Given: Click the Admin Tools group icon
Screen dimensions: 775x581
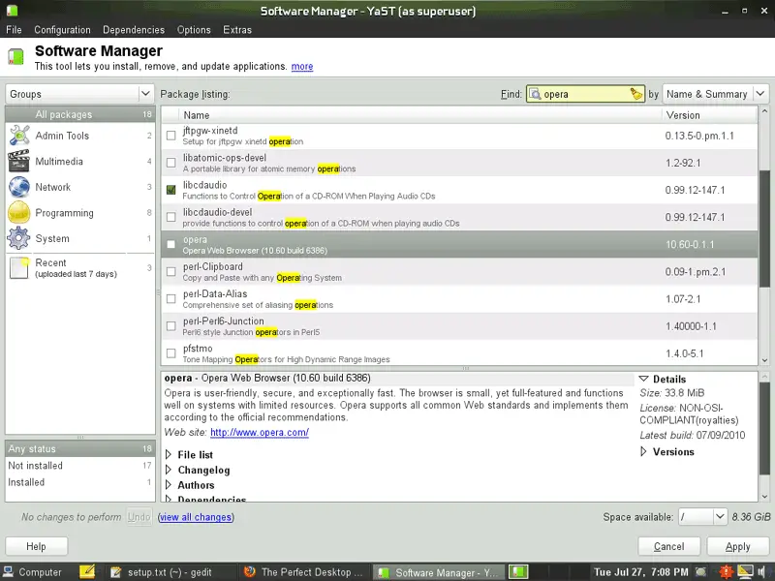Looking at the screenshot, I should click(x=19, y=136).
